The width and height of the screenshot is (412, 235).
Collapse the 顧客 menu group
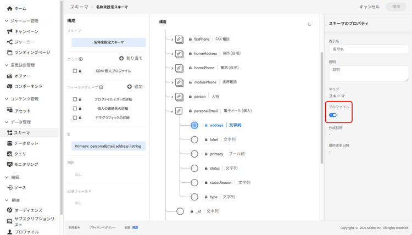(x=7, y=200)
